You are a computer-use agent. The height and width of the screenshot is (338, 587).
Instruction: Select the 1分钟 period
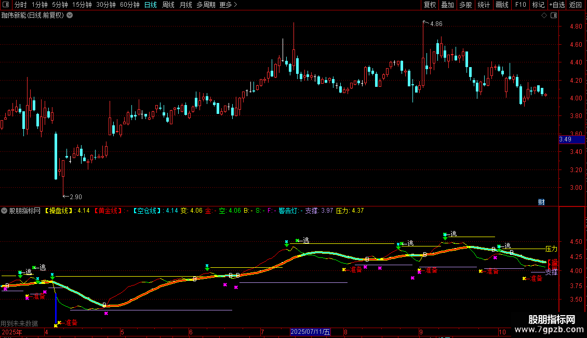point(39,5)
